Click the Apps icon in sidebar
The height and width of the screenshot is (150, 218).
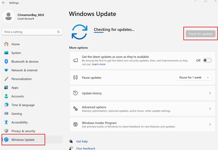point(6,87)
